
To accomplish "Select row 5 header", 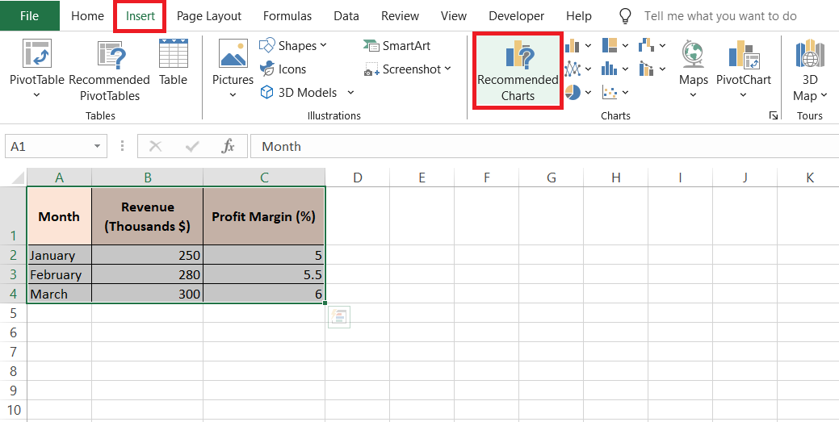I will 14,313.
